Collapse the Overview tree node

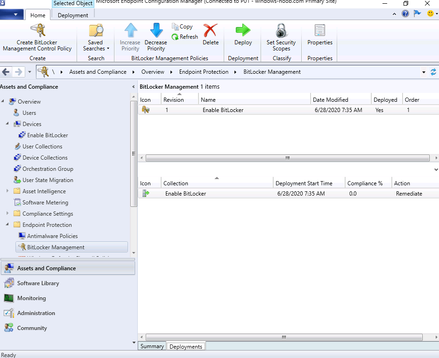[x=3, y=101]
